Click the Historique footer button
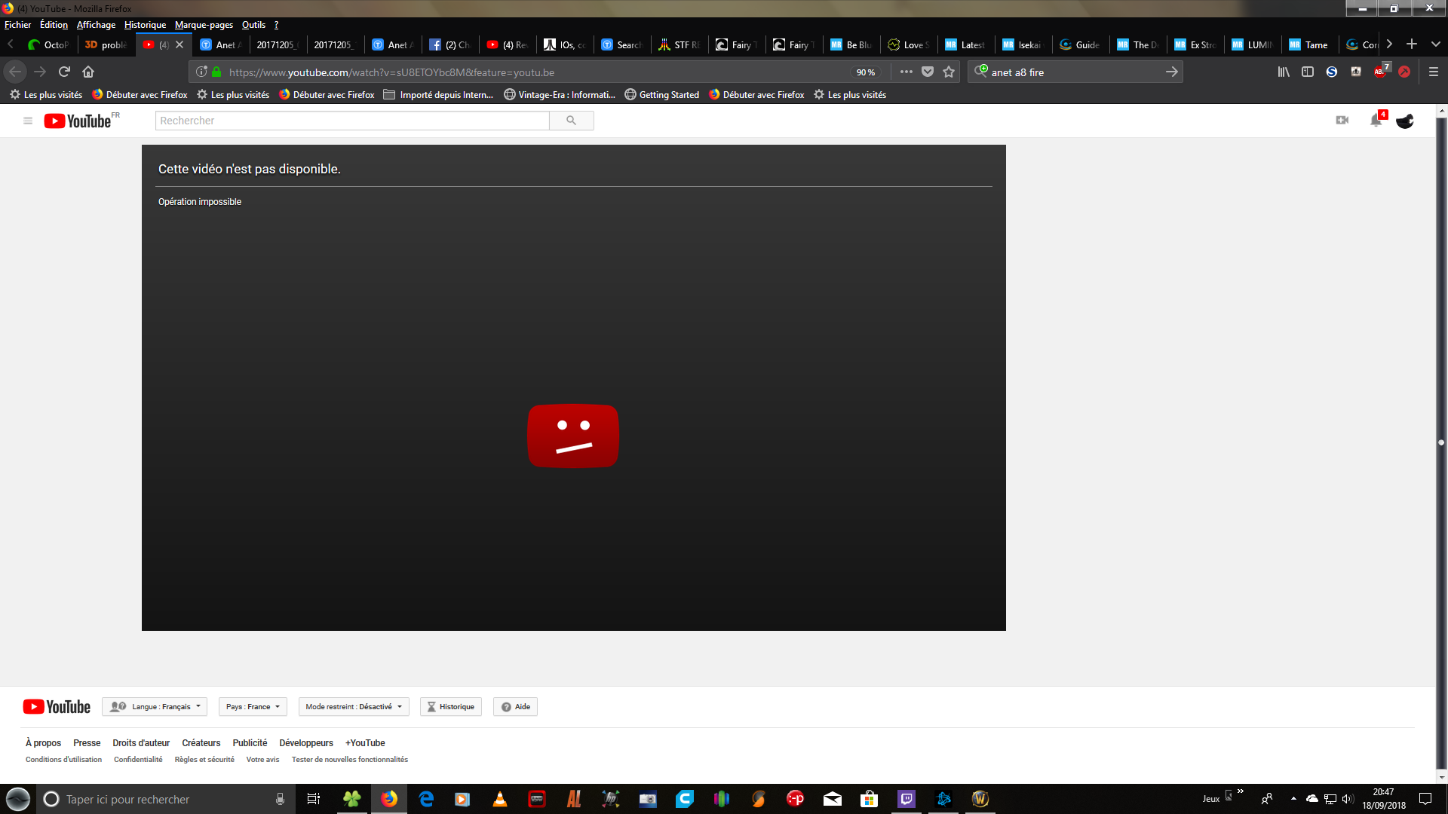This screenshot has height=814, width=1448. coord(451,707)
